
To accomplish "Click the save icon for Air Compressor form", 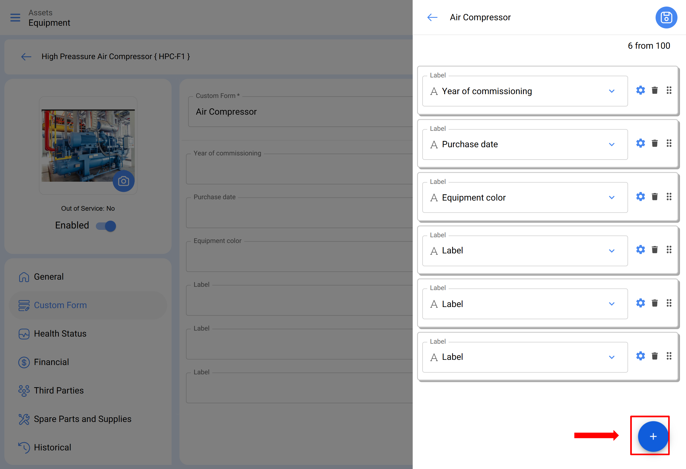I will point(666,18).
